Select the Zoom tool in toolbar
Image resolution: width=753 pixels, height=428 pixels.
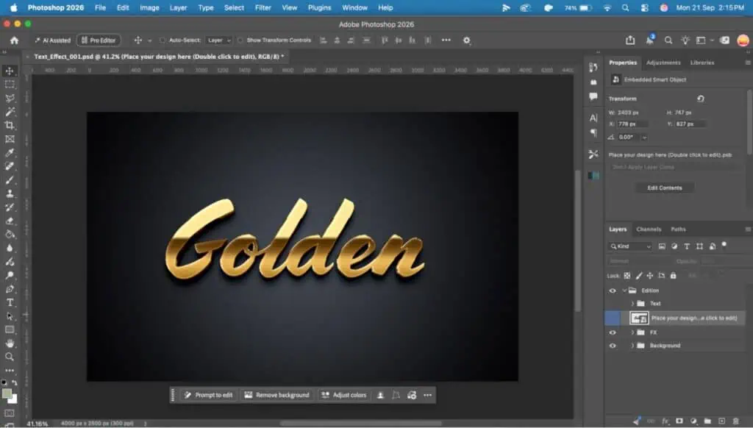[10, 357]
